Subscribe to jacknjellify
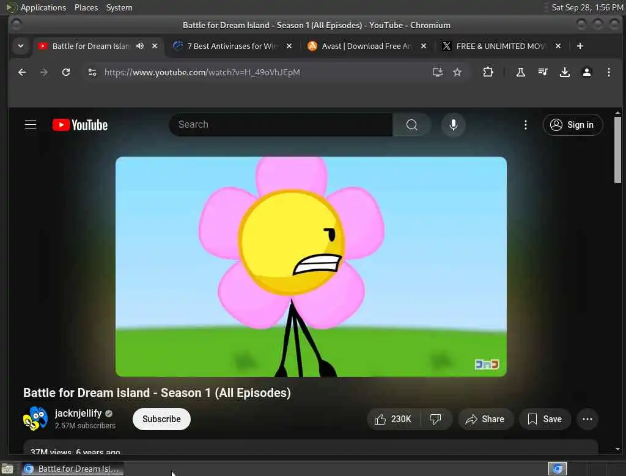This screenshot has width=626, height=476. tap(161, 419)
